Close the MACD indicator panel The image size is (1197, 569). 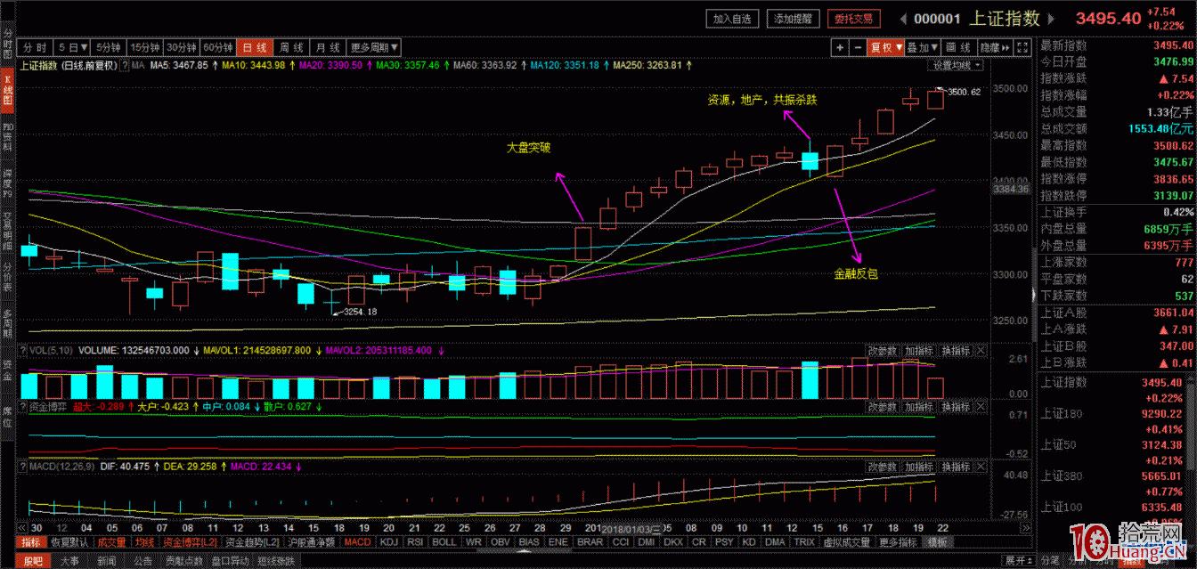(981, 467)
